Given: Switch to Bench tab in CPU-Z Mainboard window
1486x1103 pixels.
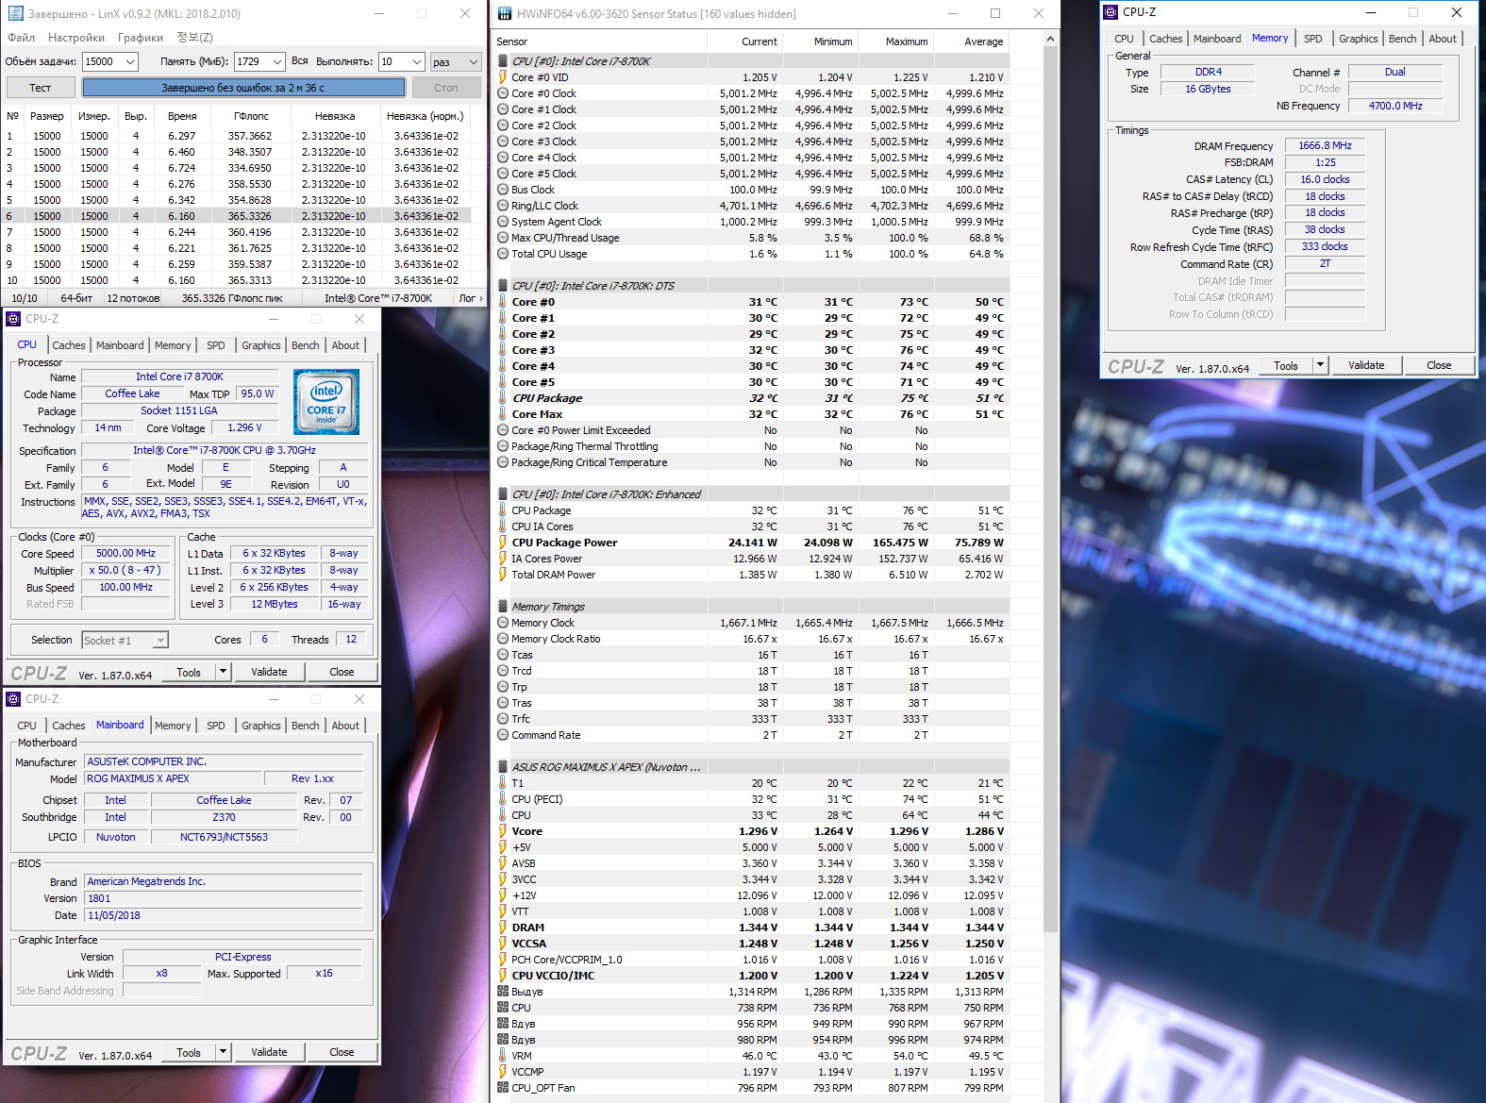Looking at the screenshot, I should coord(305,726).
